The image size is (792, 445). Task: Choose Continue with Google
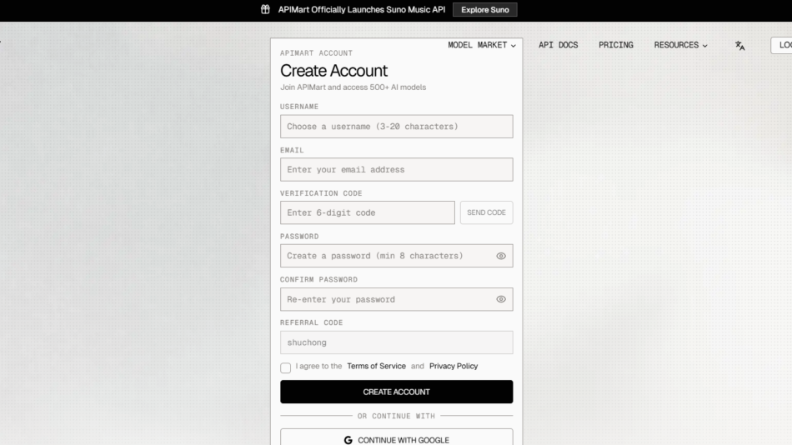(x=397, y=437)
